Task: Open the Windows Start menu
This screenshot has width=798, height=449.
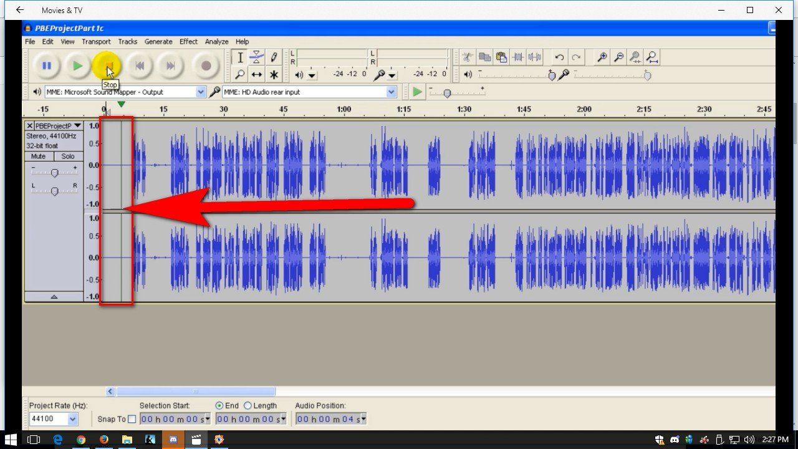Action: click(11, 440)
